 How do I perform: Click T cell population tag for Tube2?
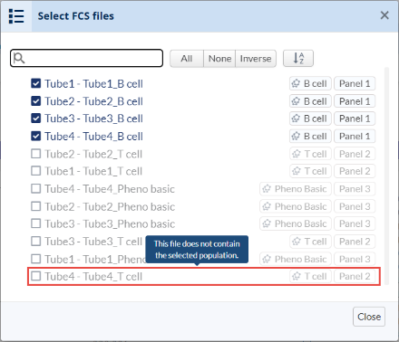pyautogui.click(x=310, y=154)
